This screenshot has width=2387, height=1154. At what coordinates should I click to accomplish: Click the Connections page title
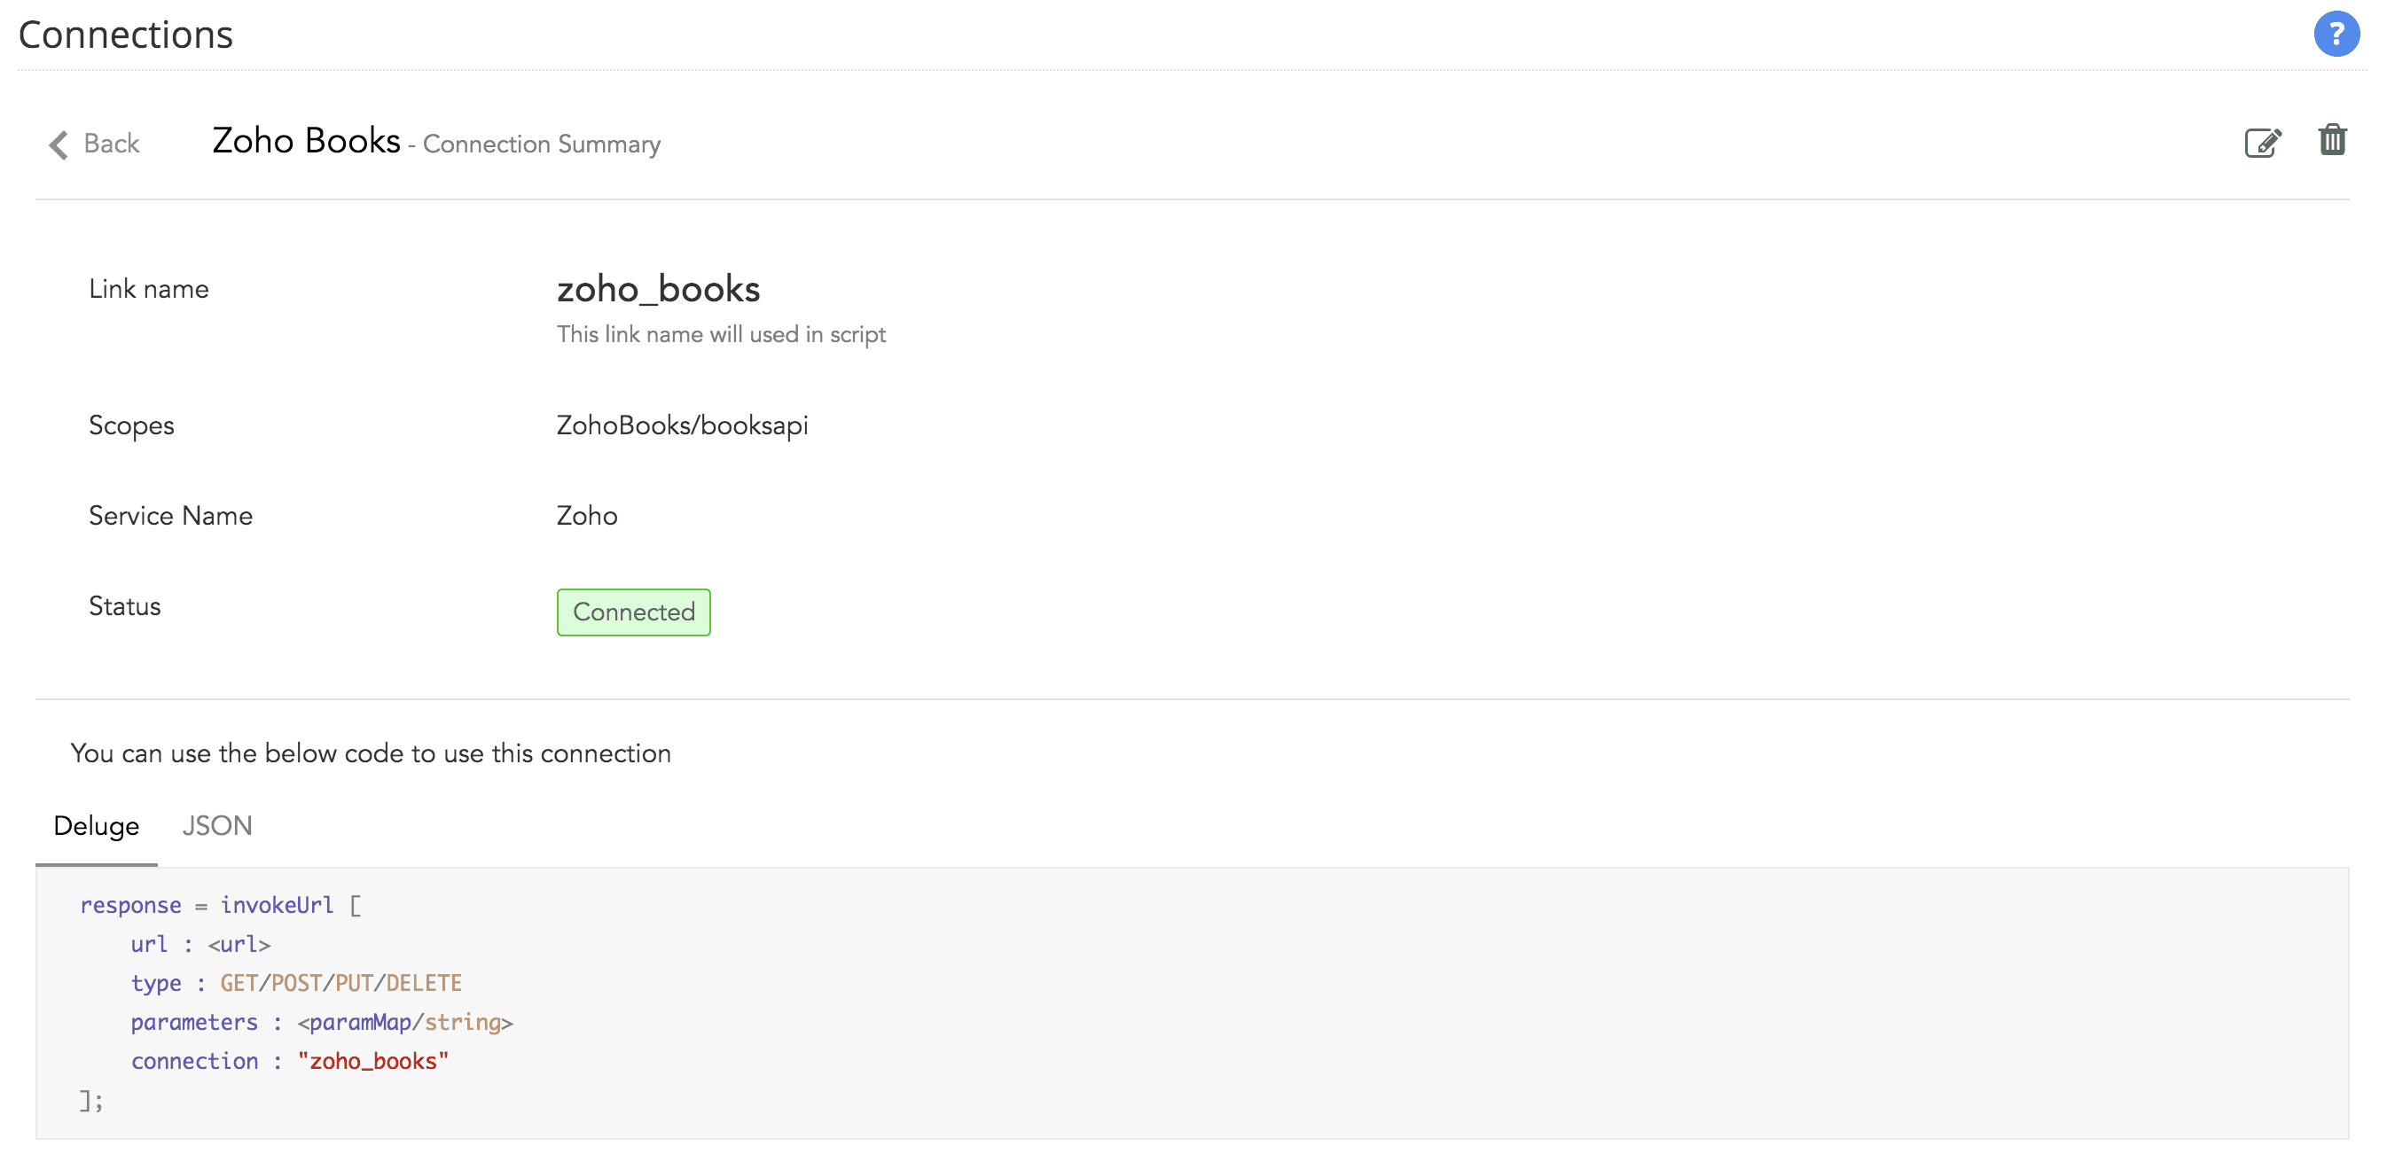[125, 35]
